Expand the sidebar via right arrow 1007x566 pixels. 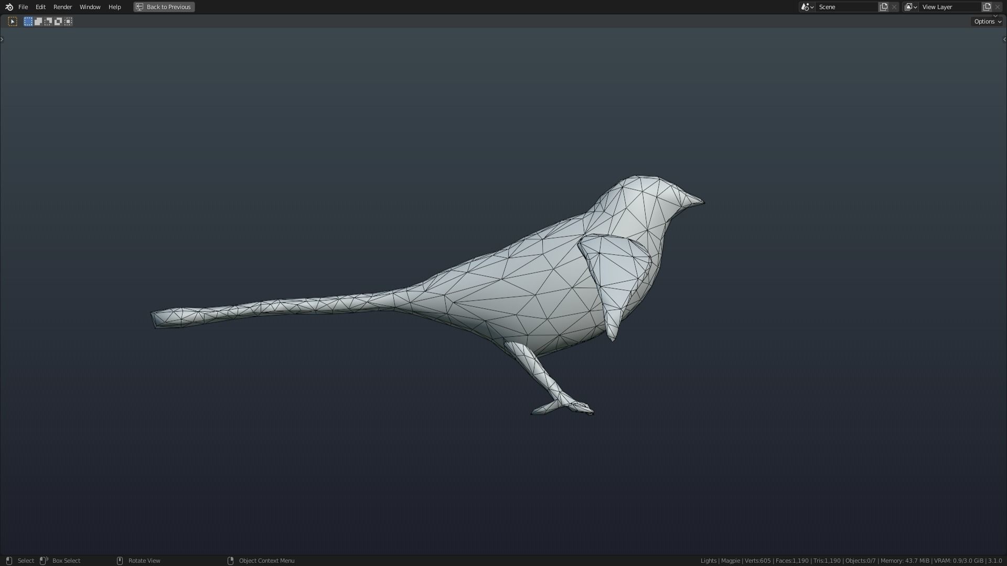pyautogui.click(x=1004, y=39)
